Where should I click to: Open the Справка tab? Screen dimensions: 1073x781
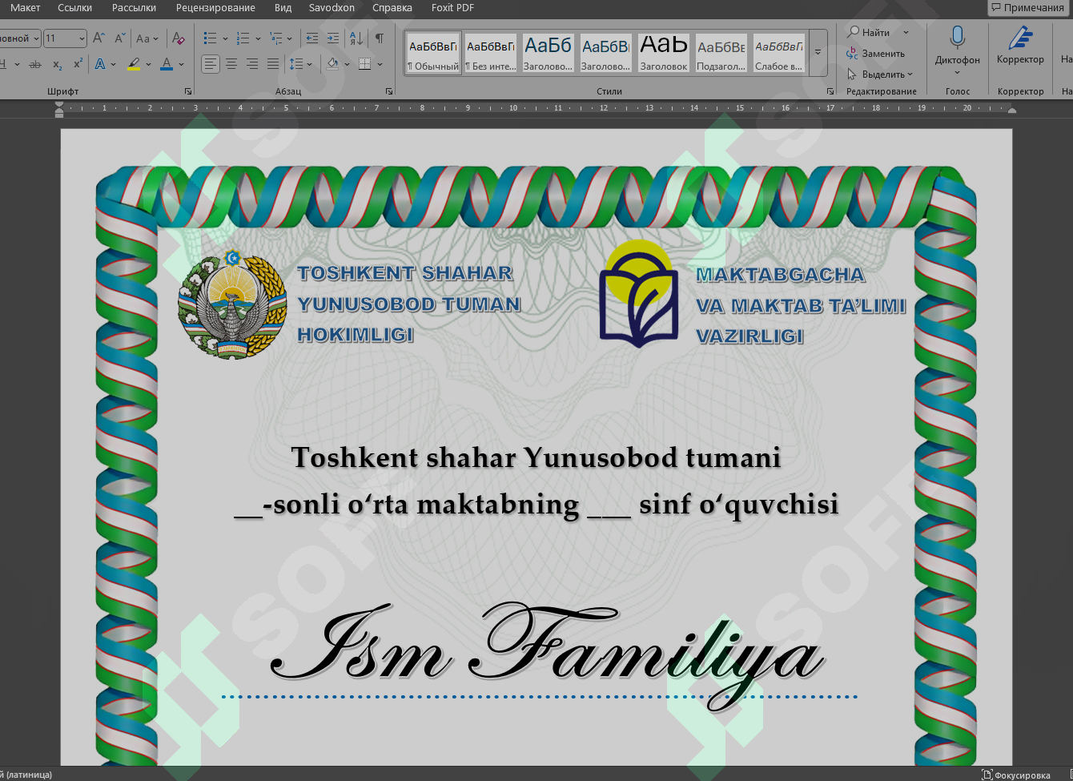coord(392,7)
